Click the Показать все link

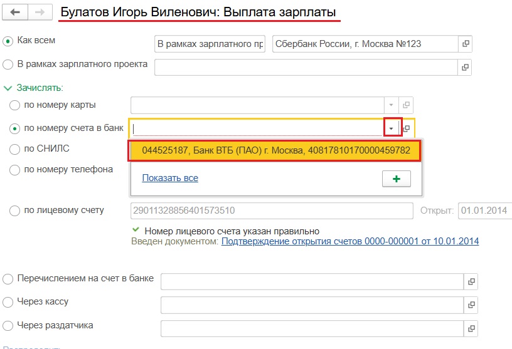170,178
